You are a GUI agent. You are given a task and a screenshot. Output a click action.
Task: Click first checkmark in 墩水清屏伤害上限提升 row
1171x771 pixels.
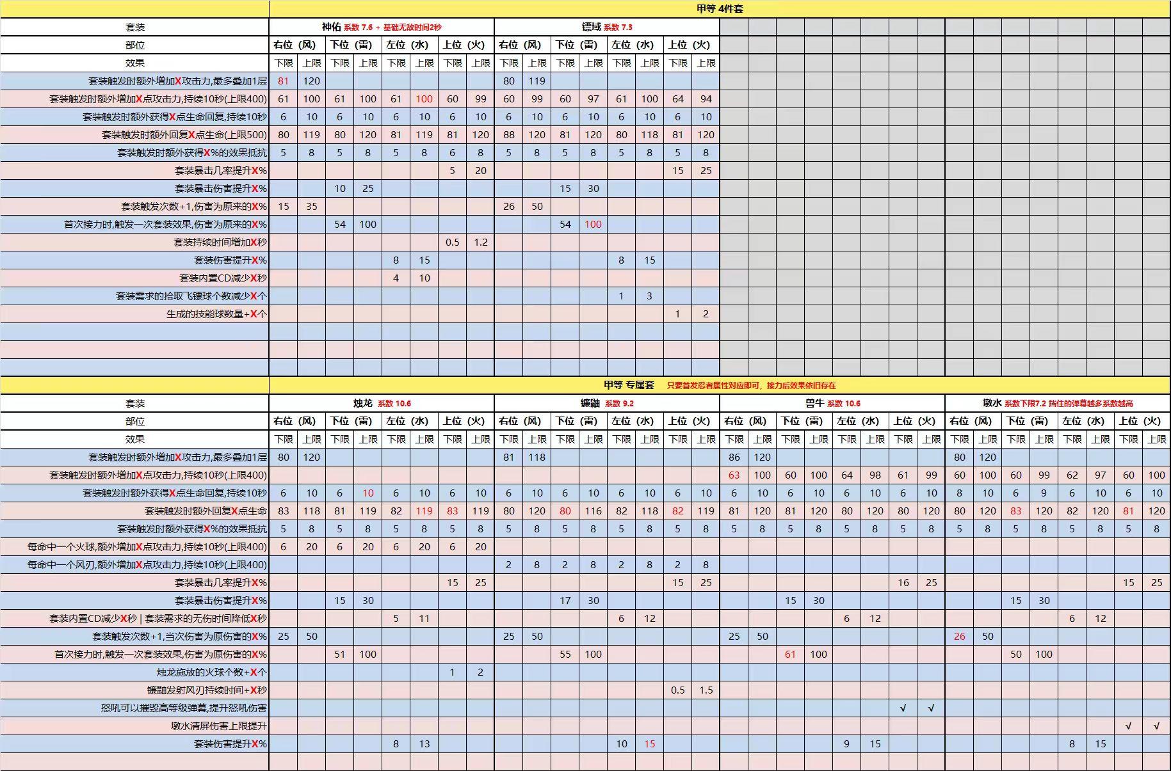[1128, 726]
